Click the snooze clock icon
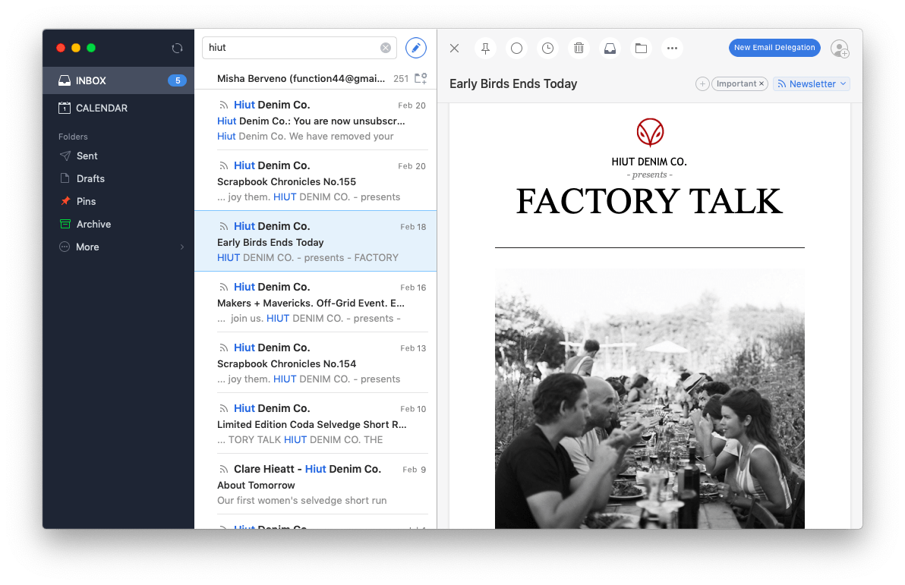905x585 pixels. (547, 48)
